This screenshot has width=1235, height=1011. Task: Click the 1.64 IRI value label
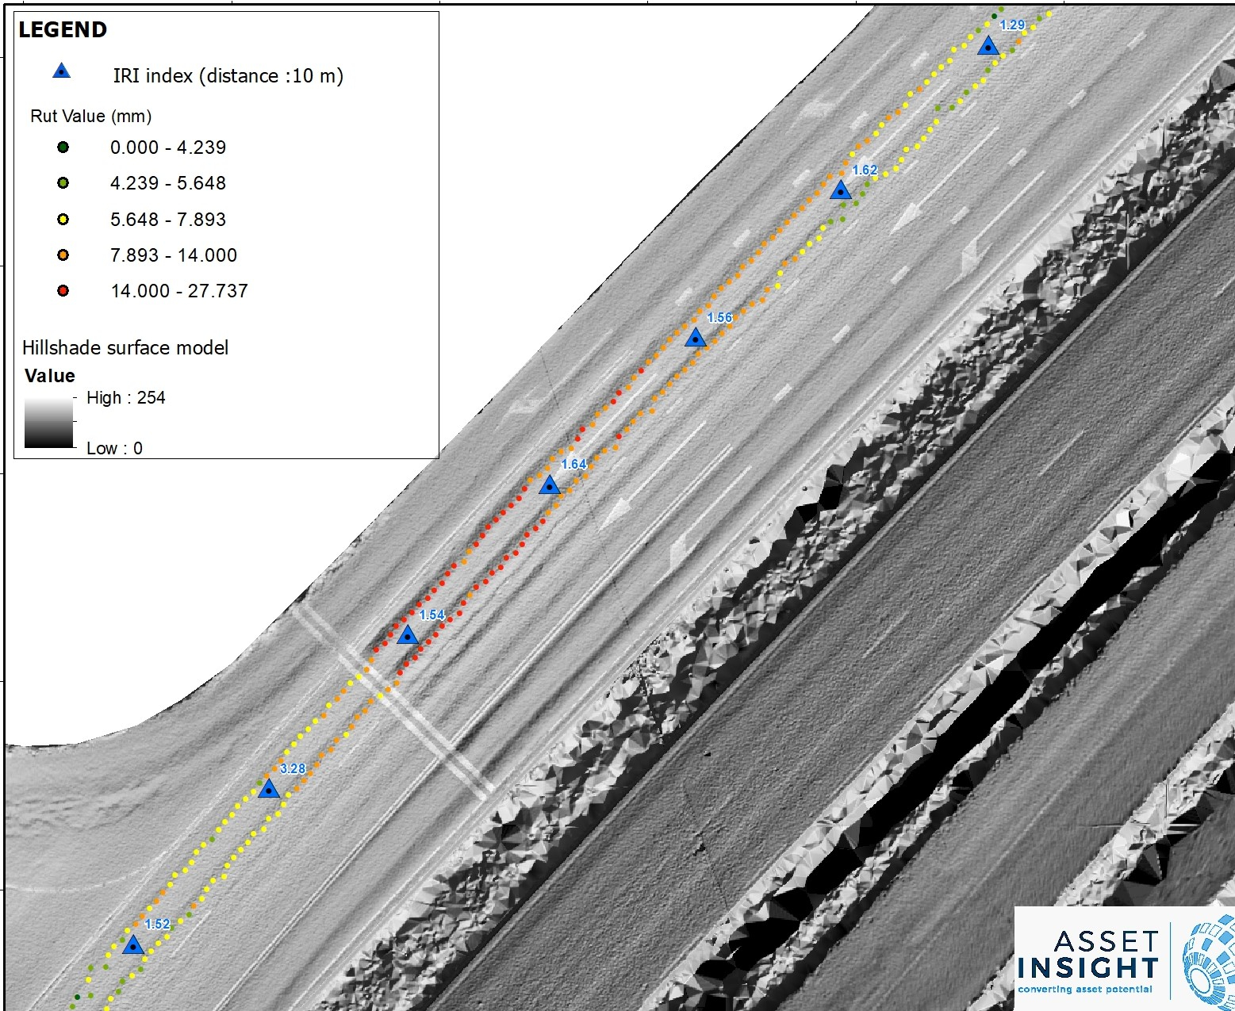[x=573, y=465]
